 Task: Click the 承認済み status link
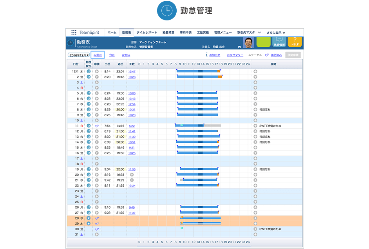276,55
